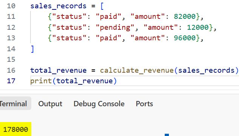Switch to the Terminal panel tab

(14, 104)
